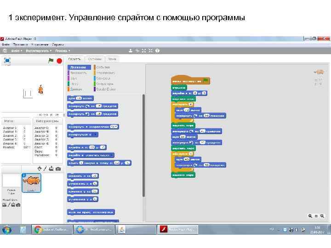Open Flash Player Управление menu
Image resolution: width=331 pixels, height=248 pixels.
click(40, 45)
